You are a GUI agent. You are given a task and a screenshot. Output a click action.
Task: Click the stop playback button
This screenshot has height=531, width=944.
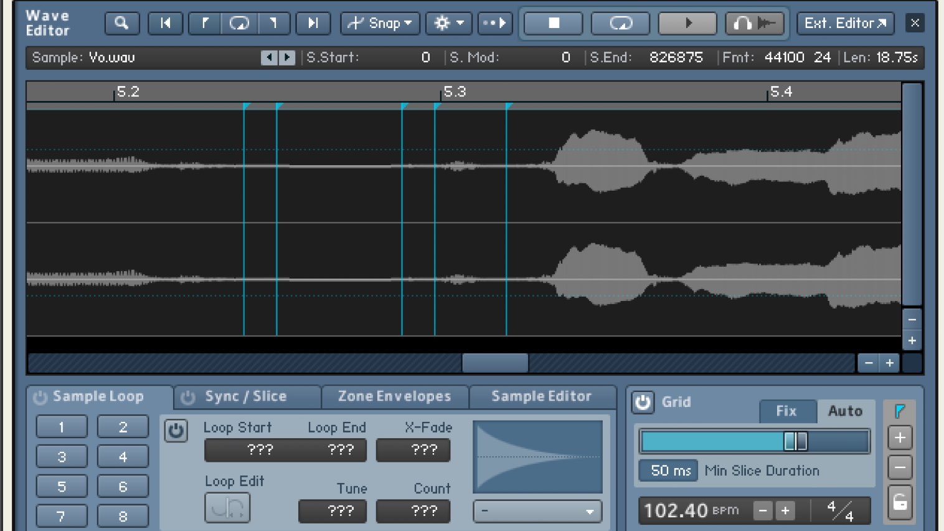click(554, 24)
